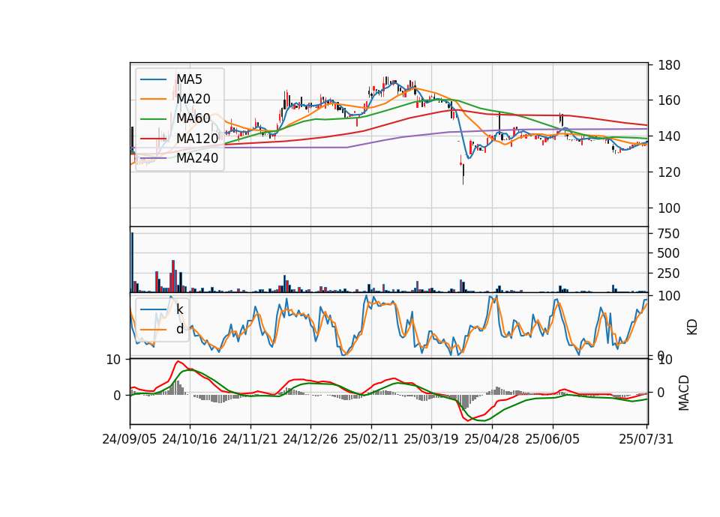Click the 160 price axis label
Screen dimensions: 720x517
(668, 100)
